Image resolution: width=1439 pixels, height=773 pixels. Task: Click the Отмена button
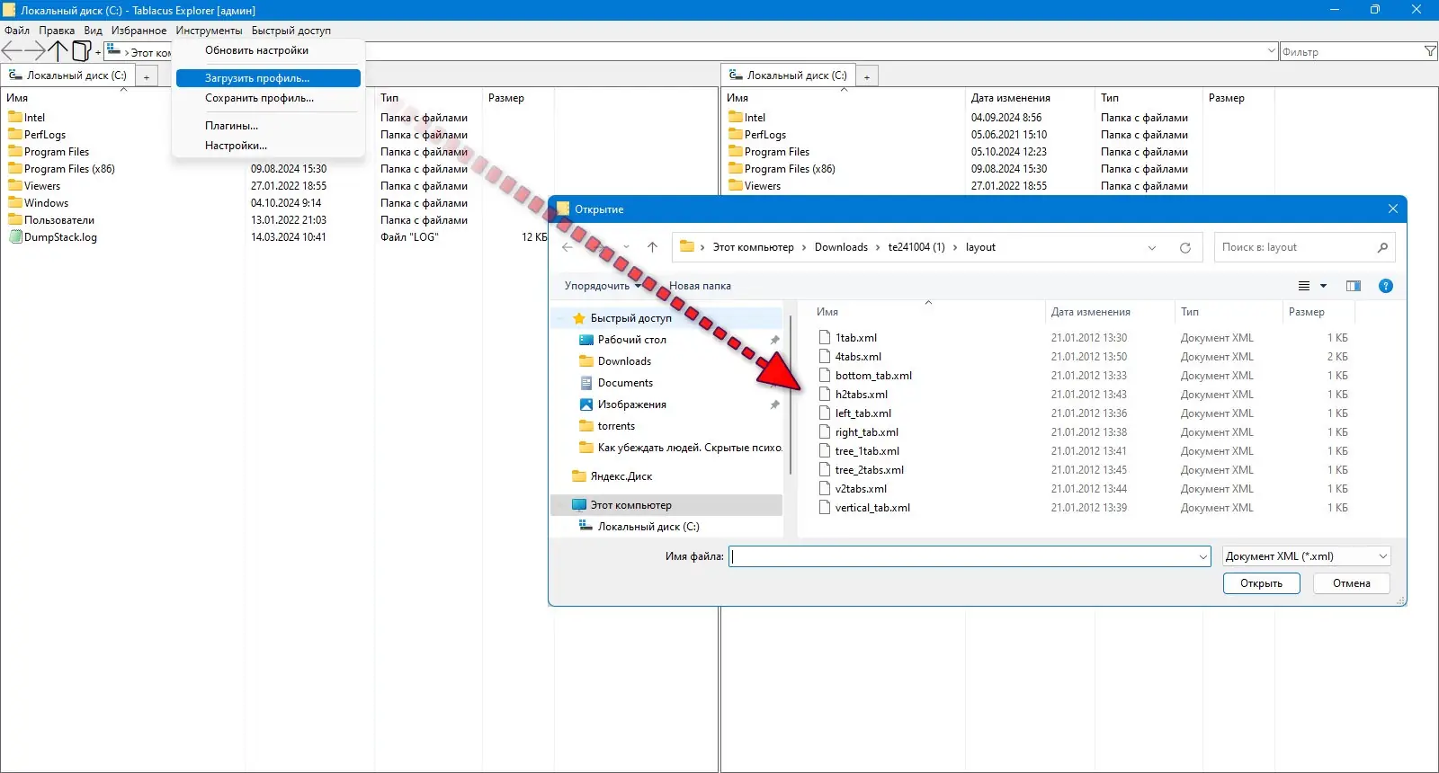click(1352, 583)
